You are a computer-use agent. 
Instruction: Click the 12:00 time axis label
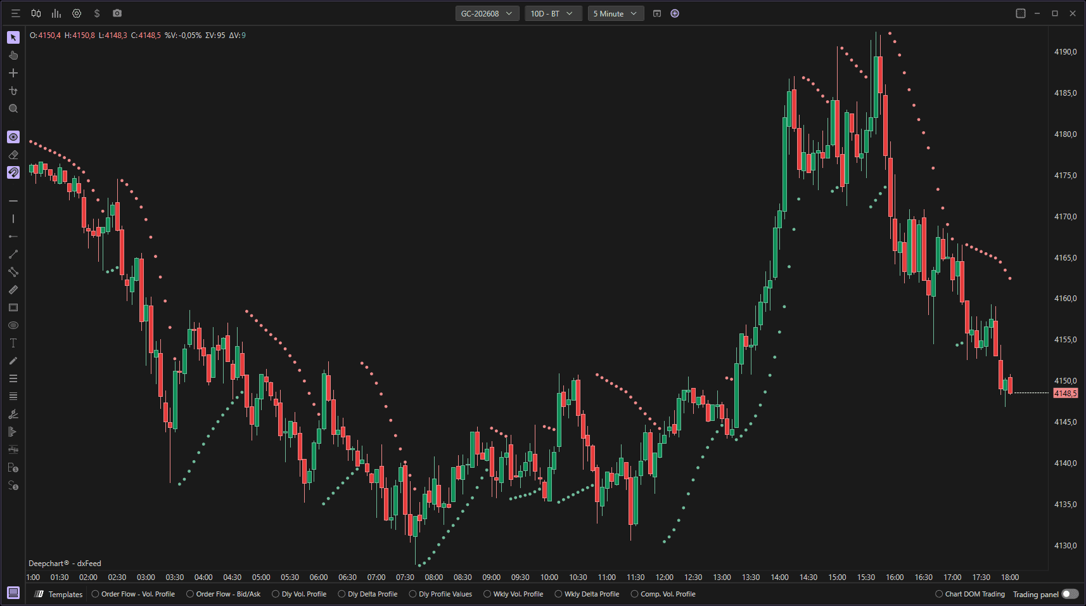665,577
